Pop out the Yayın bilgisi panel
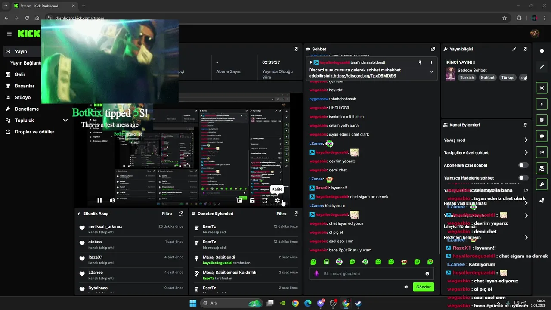The image size is (551, 310). tap(524, 49)
